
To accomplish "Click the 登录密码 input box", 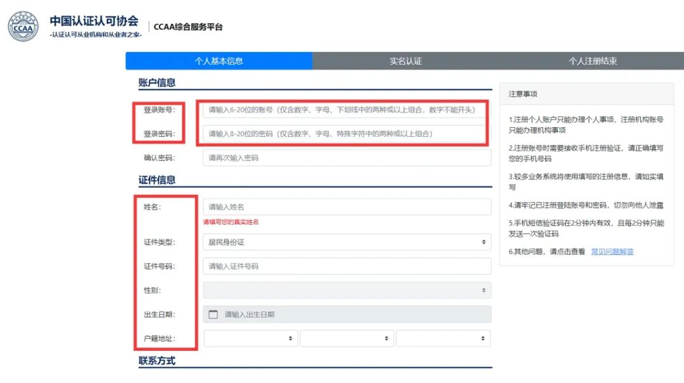I will tap(347, 134).
